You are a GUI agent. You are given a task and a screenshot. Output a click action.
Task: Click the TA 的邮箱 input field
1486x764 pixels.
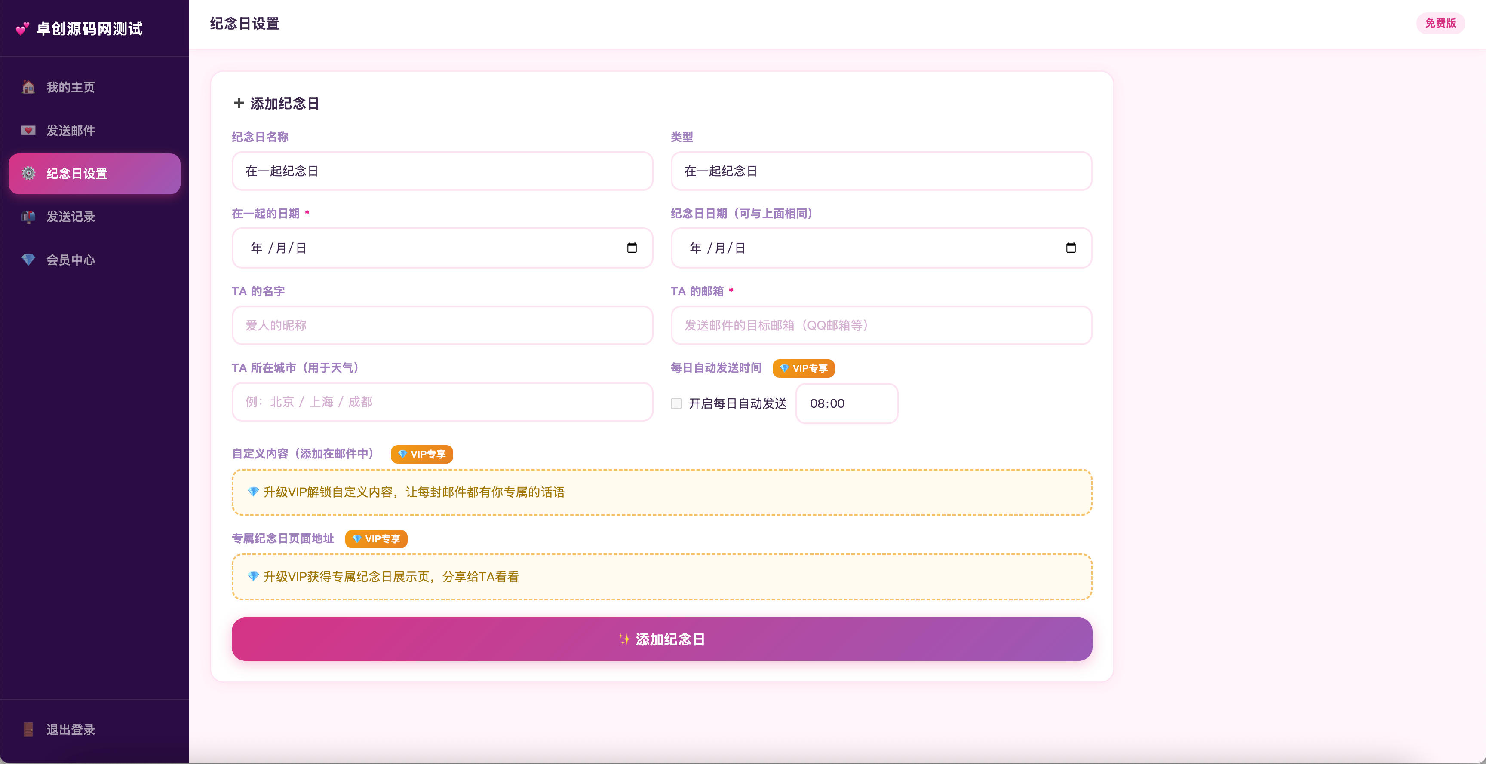[881, 325]
